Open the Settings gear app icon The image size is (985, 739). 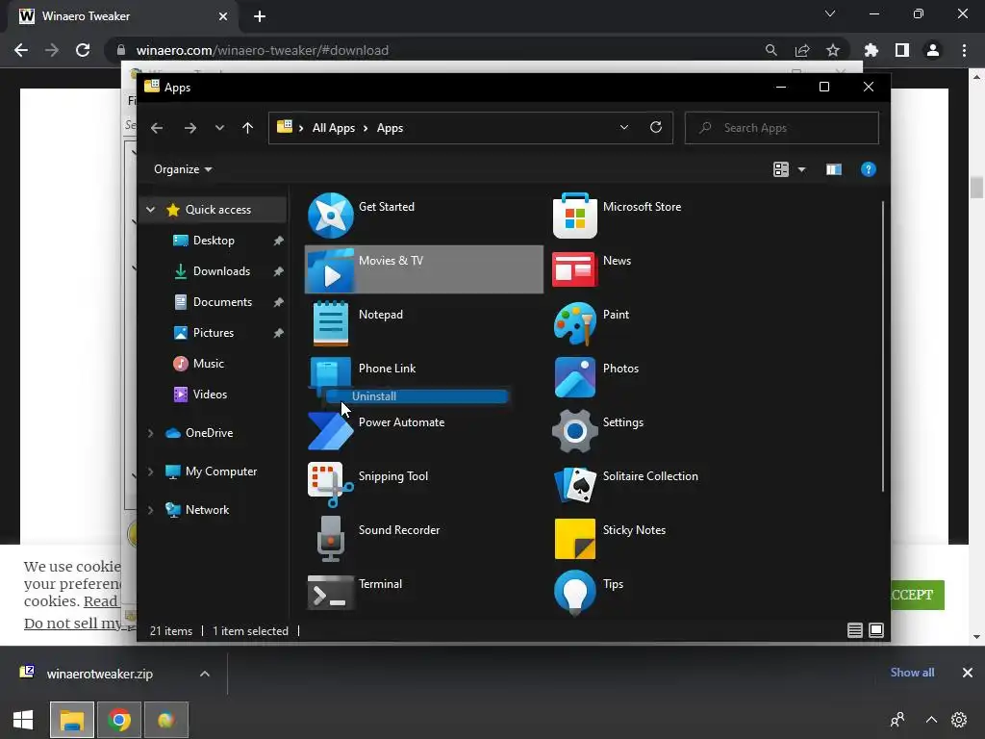[x=575, y=431]
